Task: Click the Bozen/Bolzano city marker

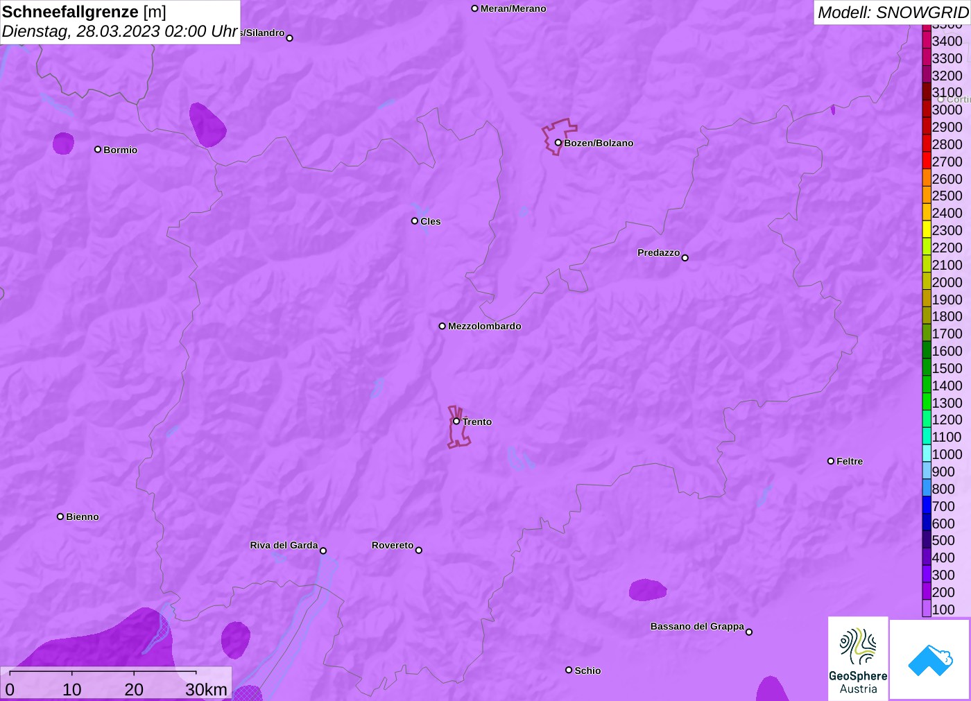Action: [x=558, y=143]
